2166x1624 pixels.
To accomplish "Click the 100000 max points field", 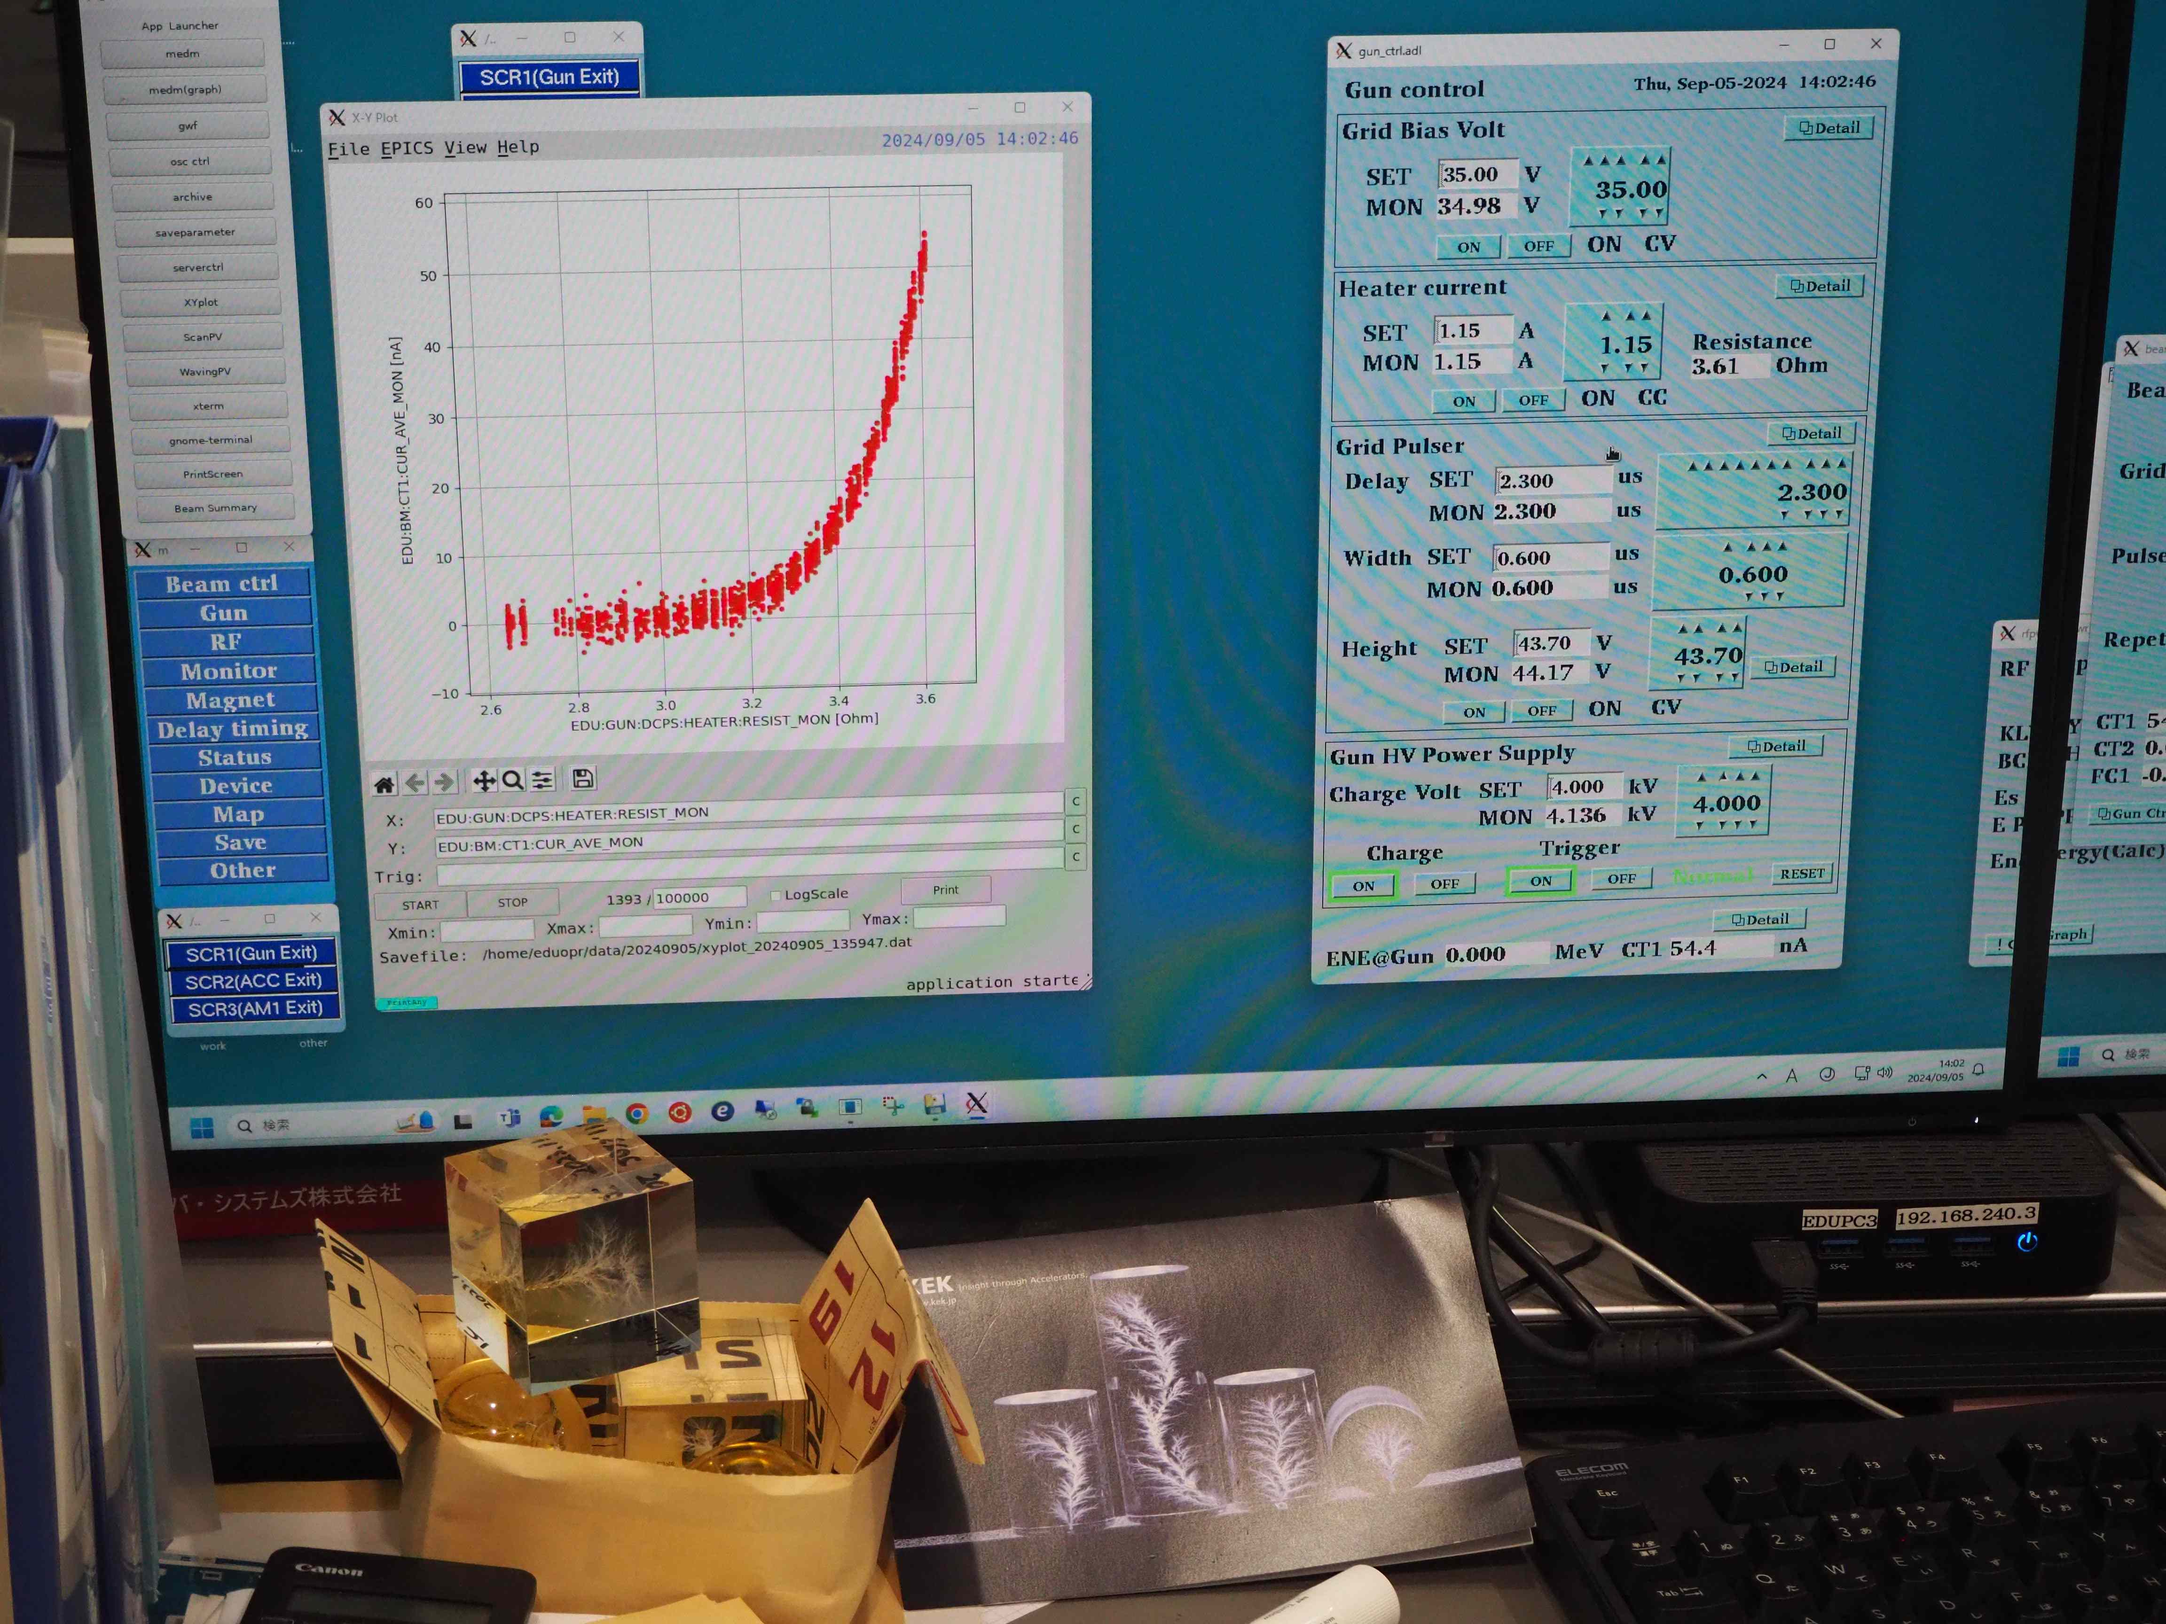I will point(700,898).
